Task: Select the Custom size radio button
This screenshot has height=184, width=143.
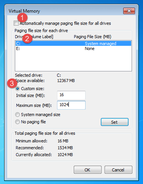Action: pos(17,89)
